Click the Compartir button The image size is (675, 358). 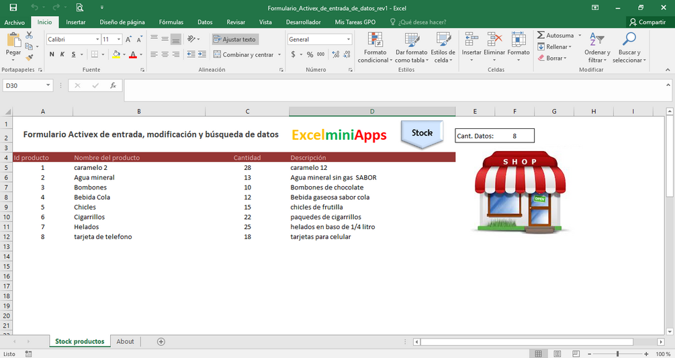pos(648,22)
